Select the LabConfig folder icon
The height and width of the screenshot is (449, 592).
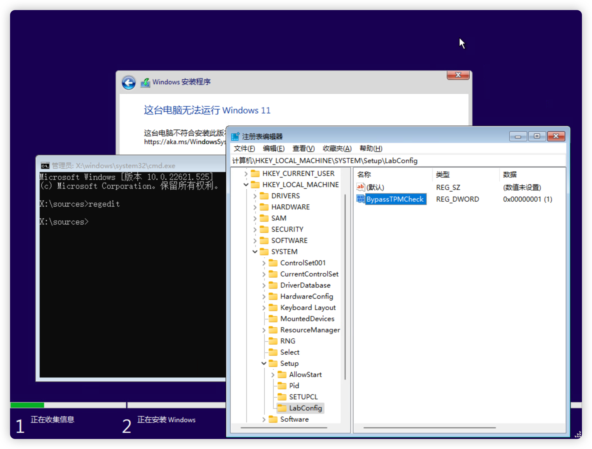point(282,408)
